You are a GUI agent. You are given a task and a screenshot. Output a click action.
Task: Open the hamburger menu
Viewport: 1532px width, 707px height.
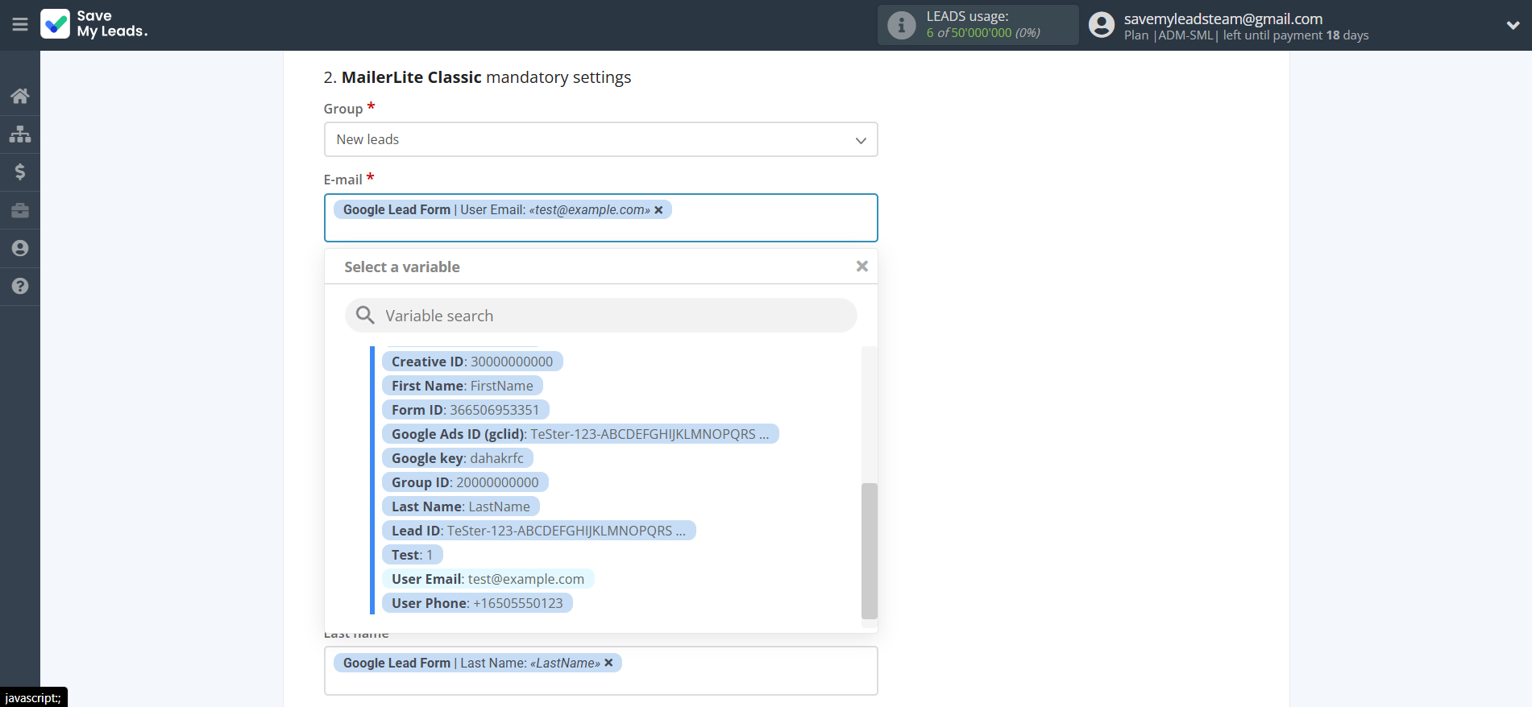20,25
